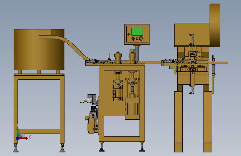Image resolution: width=241 pixels, height=156 pixels.
Task: Click the round push button on control panel
Action: tap(141, 39)
